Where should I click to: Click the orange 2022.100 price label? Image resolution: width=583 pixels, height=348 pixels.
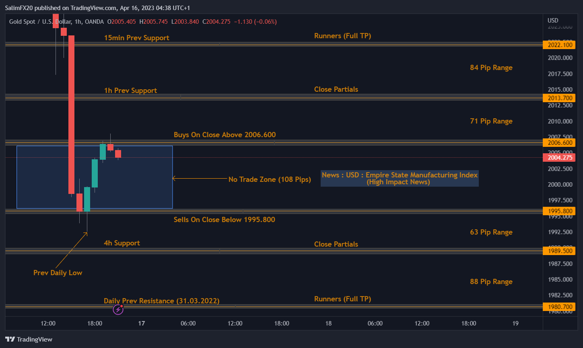559,45
